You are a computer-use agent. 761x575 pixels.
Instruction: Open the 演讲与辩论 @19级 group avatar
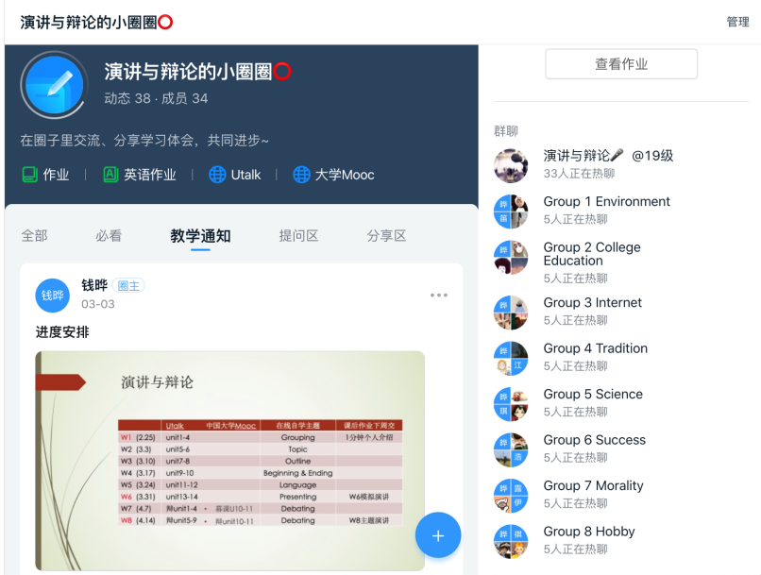point(511,165)
